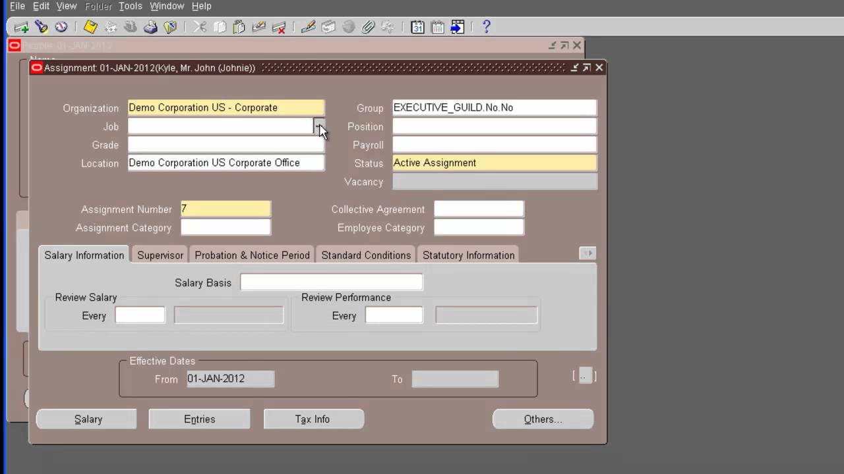Click the Paste clipboard toolbar icon

click(x=239, y=27)
